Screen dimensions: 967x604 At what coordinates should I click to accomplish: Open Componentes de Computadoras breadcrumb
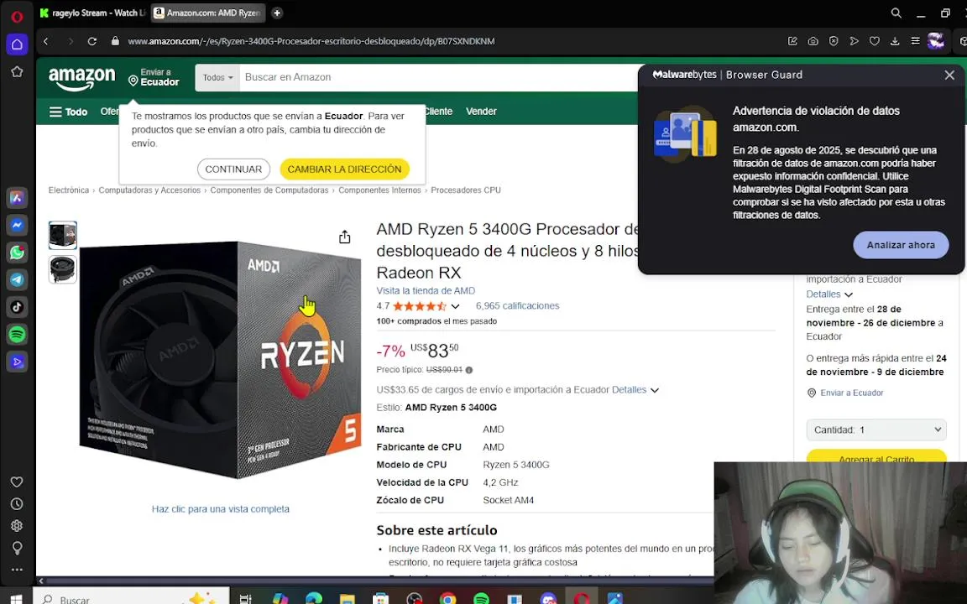269,190
